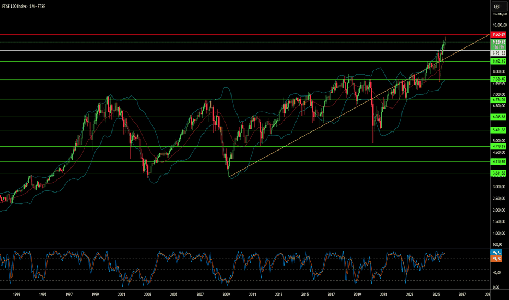Select the 10.000,00 price scale tick
Viewport: 509px width, 300px height.
500,25
